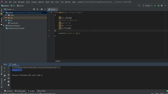Toggle Soft-Wrap in Run console
Image resolution: width=168 pixels, height=94 pixels.
(9, 75)
